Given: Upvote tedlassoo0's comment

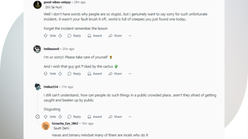Looking at the screenshot, I should pyautogui.click(x=46, y=74).
